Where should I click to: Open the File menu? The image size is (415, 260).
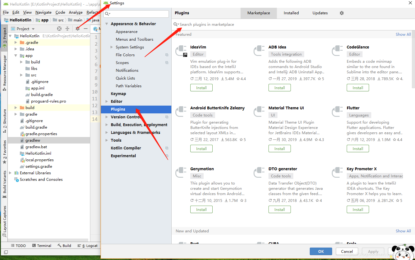pyautogui.click(x=6, y=12)
